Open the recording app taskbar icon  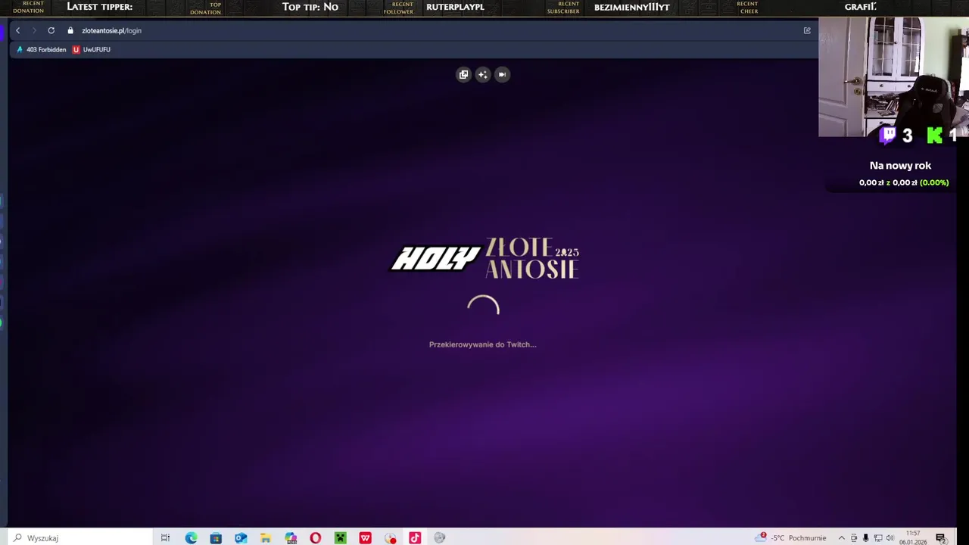[x=391, y=538]
